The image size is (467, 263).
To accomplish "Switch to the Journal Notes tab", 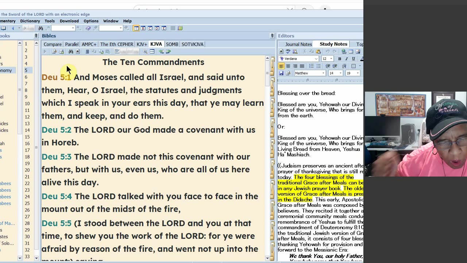I will click(298, 44).
